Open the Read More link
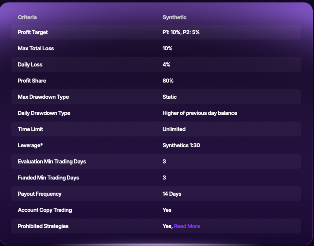 click(187, 226)
